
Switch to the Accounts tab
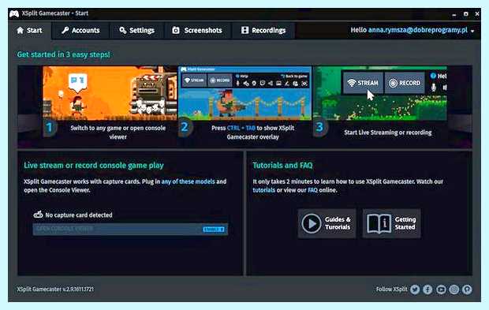point(80,30)
